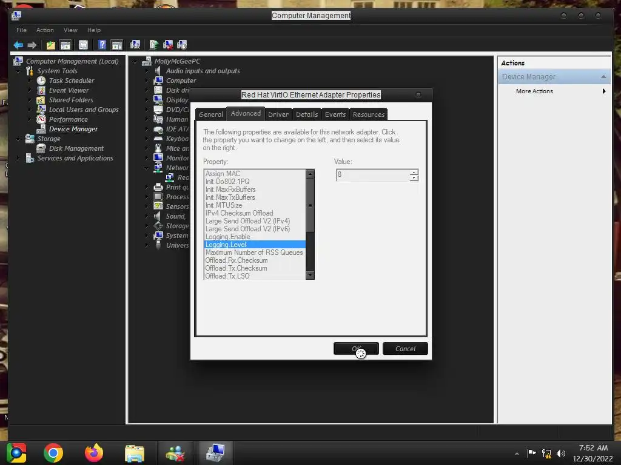This screenshot has width=621, height=465.
Task: Open More Actions submenu arrow
Action: click(x=604, y=91)
